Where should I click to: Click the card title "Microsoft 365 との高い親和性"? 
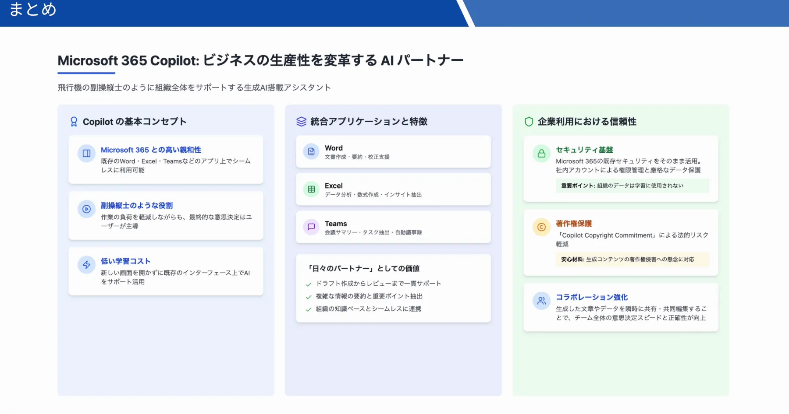(151, 150)
